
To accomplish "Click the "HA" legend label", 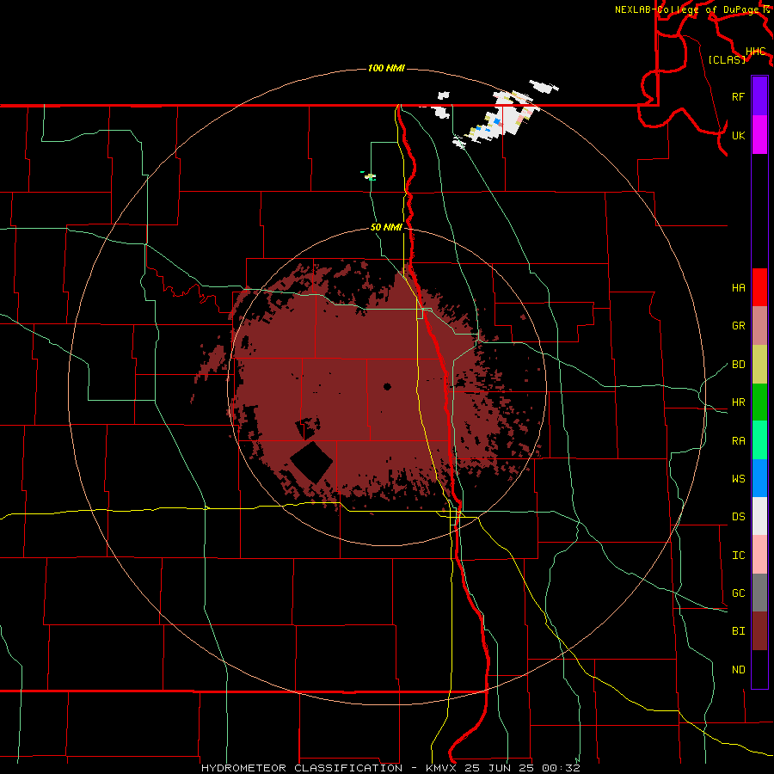I will (x=738, y=287).
